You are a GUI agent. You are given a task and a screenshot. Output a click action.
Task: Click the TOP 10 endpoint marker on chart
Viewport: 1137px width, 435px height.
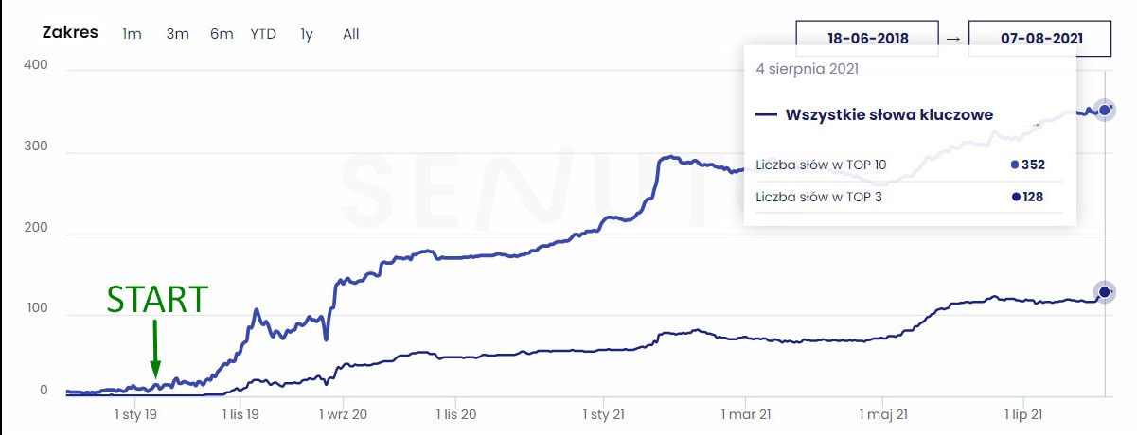coord(1103,109)
